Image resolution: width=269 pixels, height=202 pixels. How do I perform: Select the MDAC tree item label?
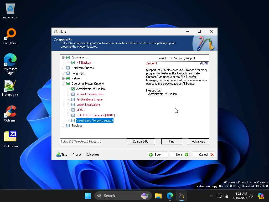coord(80,110)
